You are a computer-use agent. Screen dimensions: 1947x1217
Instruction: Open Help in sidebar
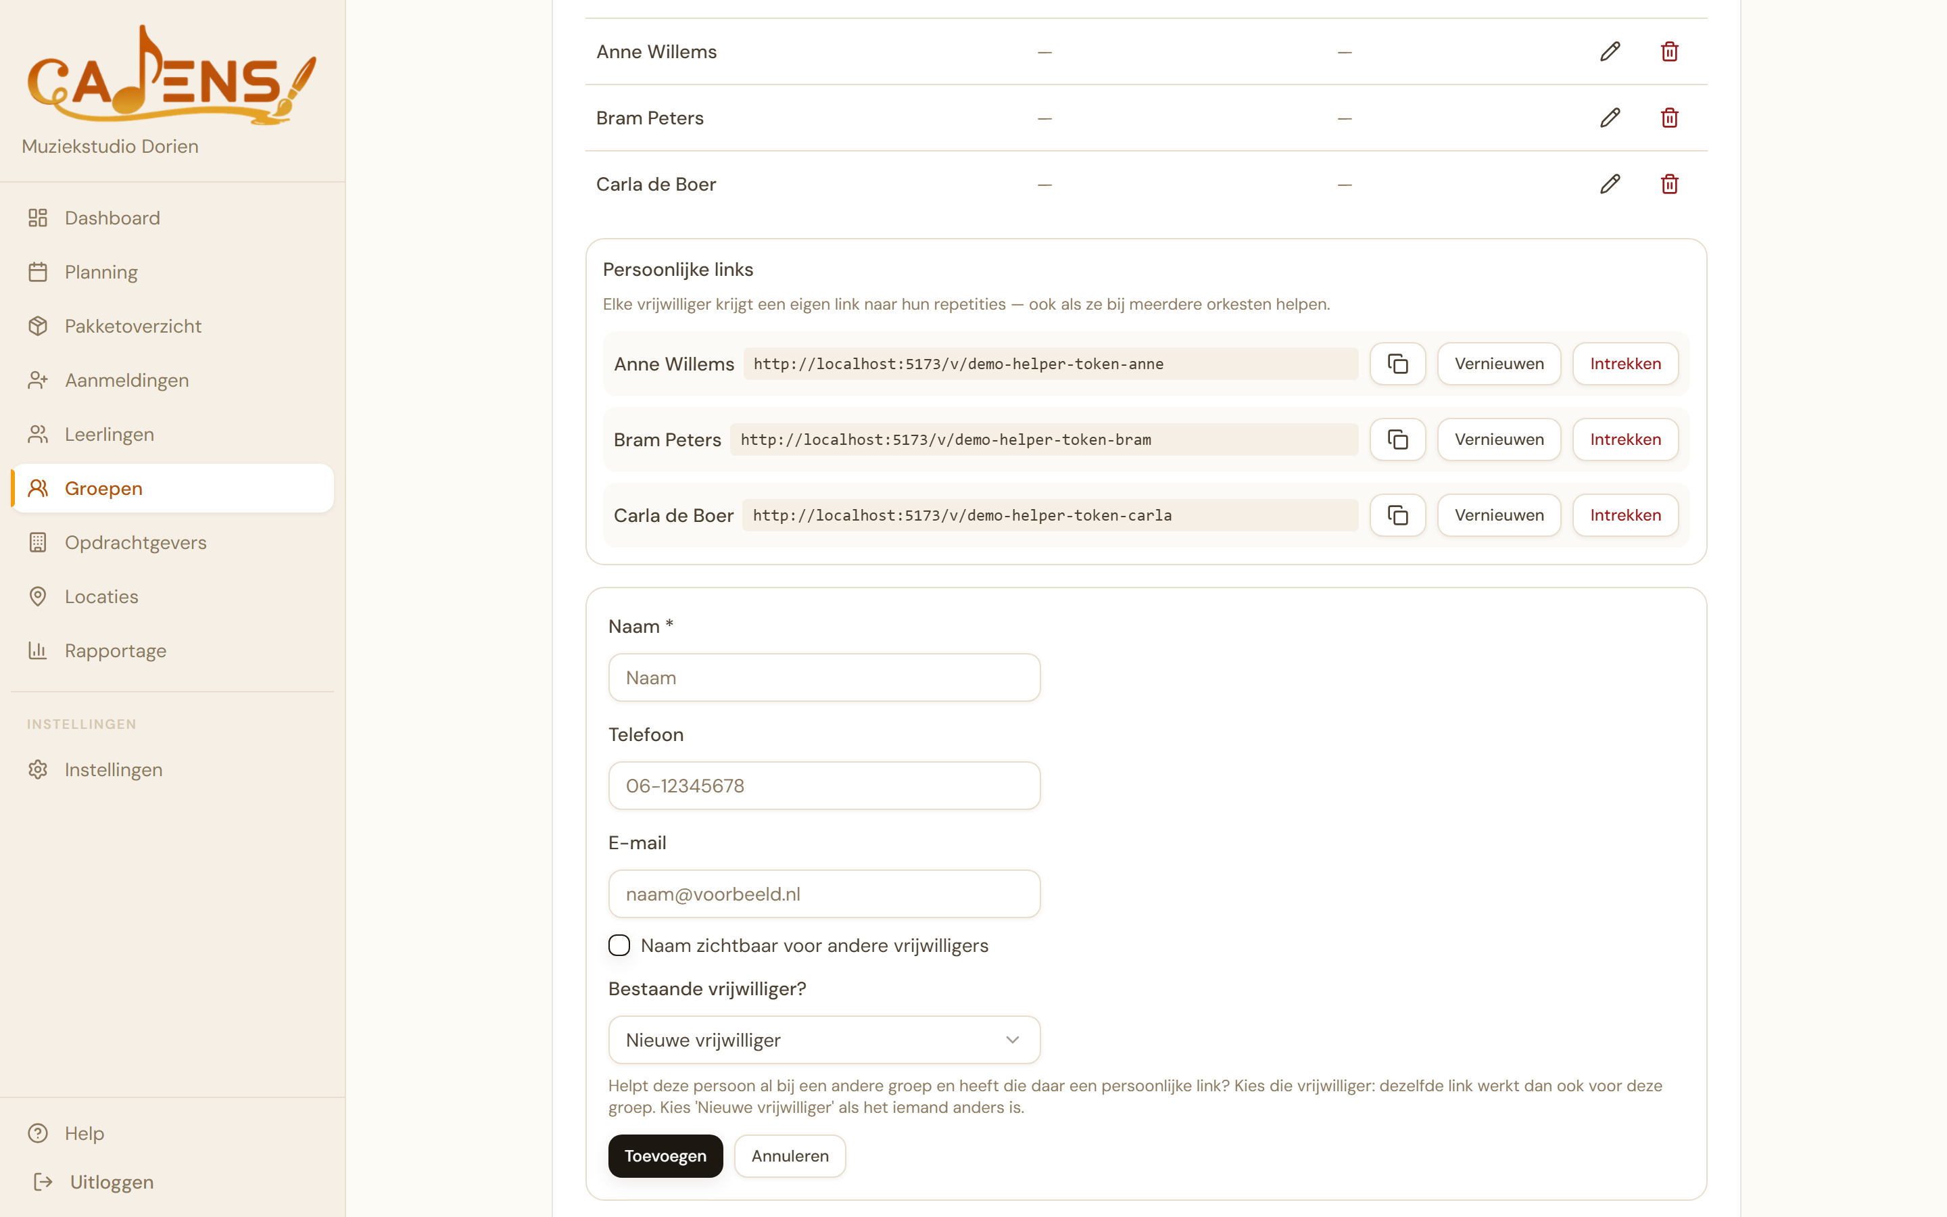point(173,1133)
